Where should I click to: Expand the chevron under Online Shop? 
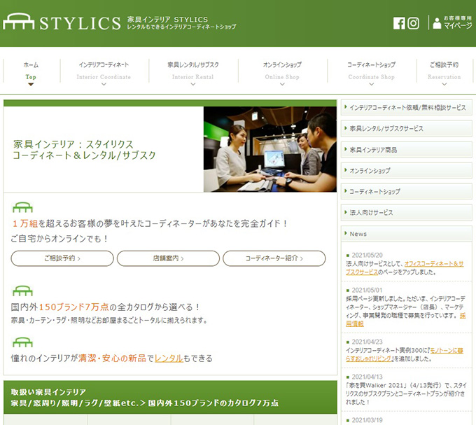(x=282, y=85)
